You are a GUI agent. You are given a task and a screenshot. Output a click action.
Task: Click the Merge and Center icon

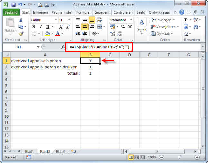(99, 27)
